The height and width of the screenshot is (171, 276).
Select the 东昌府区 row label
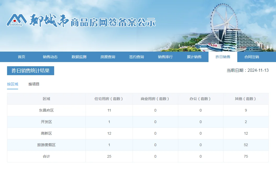point(46,110)
